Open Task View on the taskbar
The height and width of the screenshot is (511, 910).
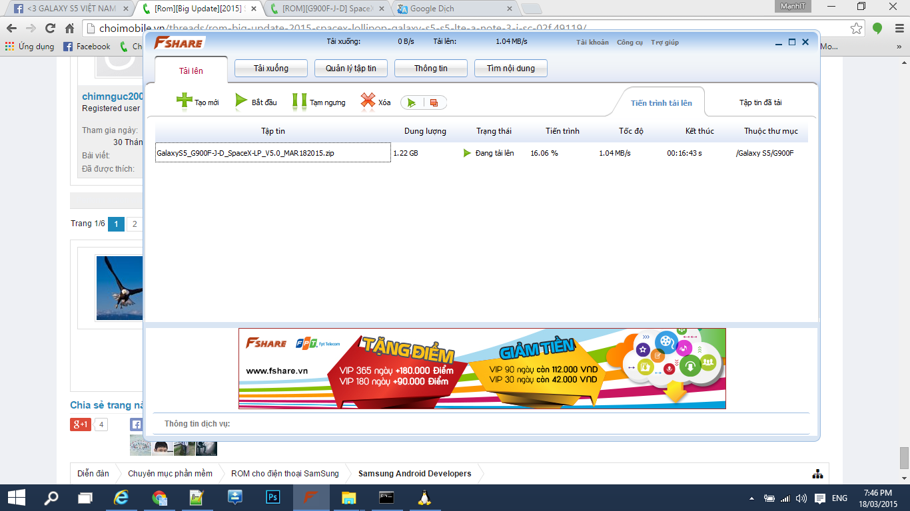[x=85, y=498]
